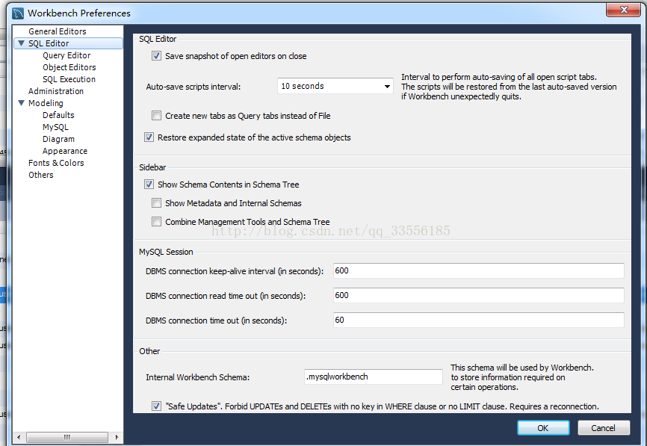Open MySQL under Modeling
Viewport: 647px width, 446px height.
click(x=55, y=127)
